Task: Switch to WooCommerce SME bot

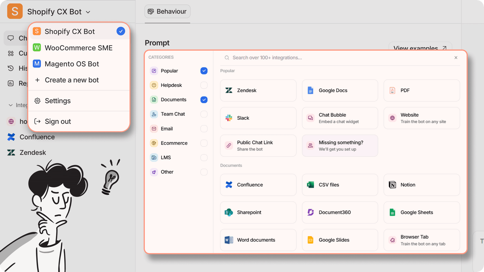Action: click(79, 48)
